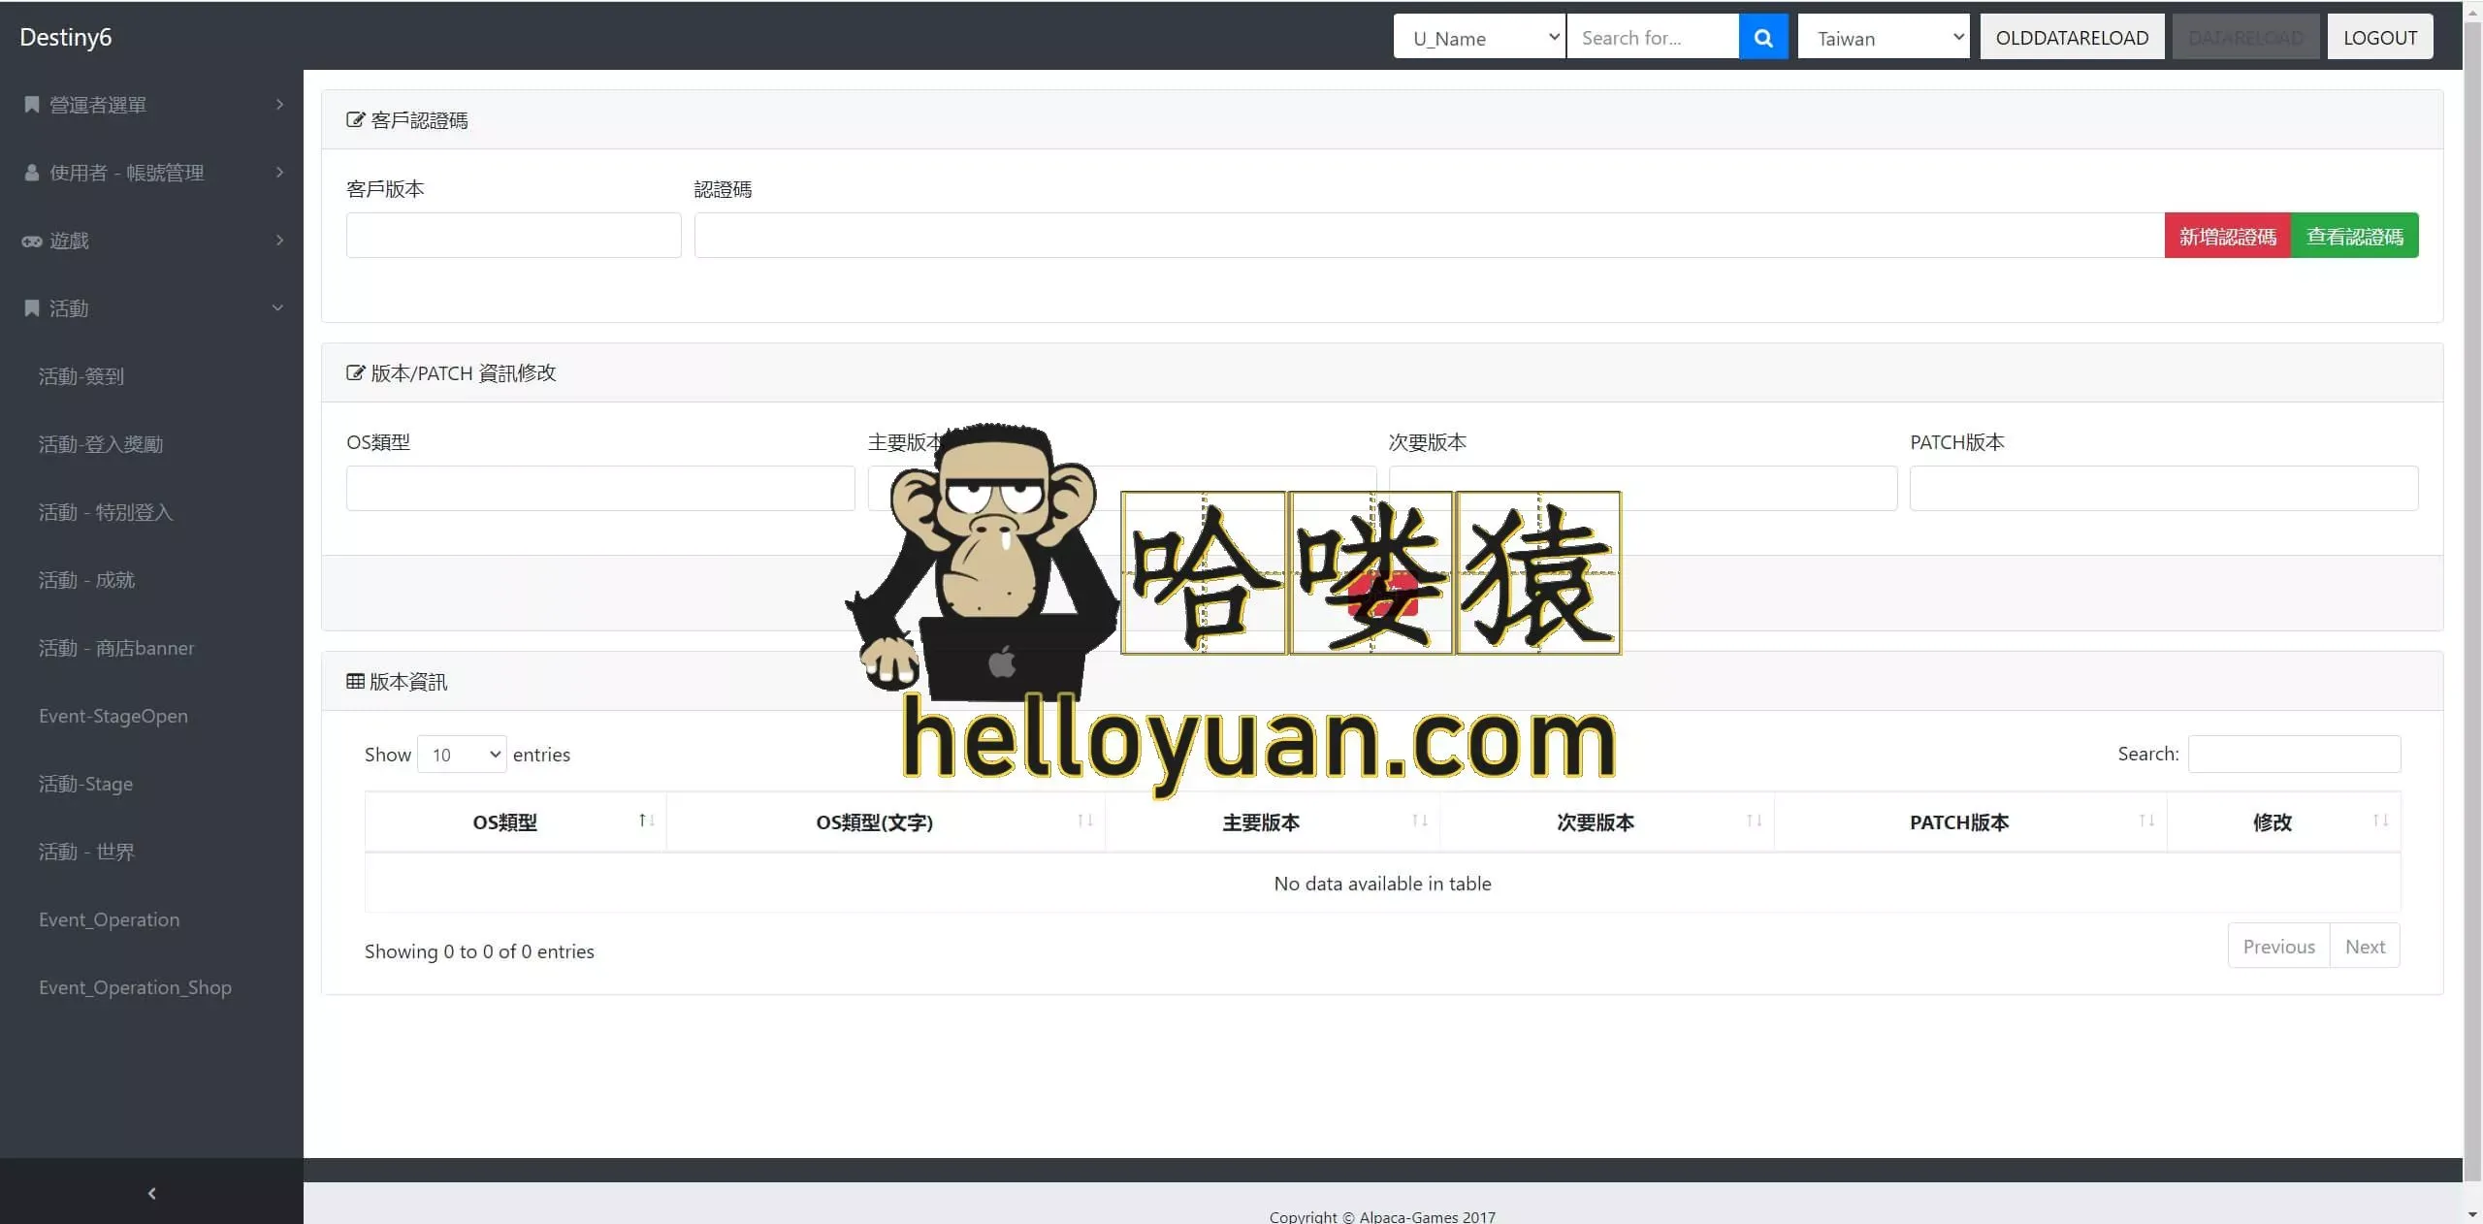Image resolution: width=2483 pixels, height=1224 pixels.
Task: Sort by 修改 column arrows
Action: coord(2381,821)
